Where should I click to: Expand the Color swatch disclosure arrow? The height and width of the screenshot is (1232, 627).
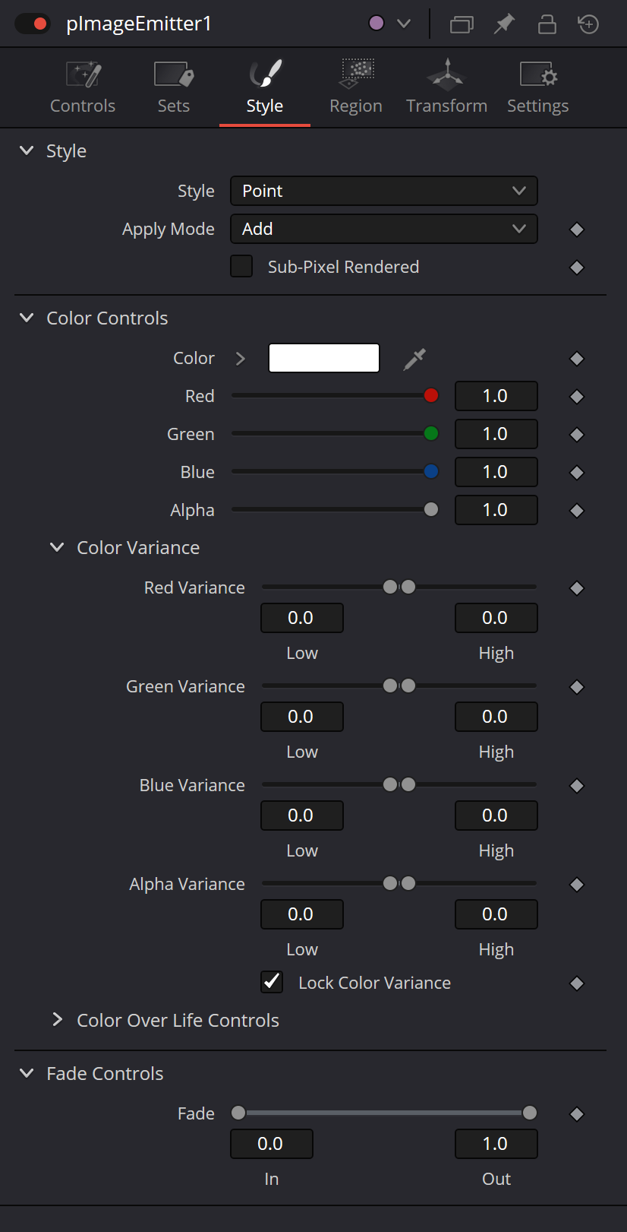tap(241, 358)
